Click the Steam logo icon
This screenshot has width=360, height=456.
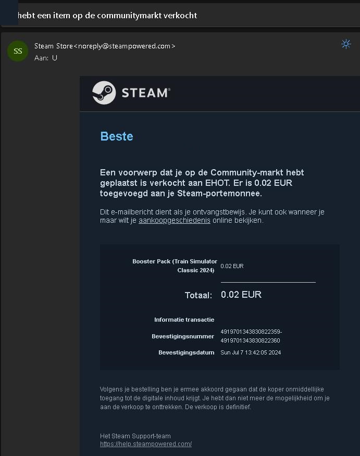click(104, 93)
